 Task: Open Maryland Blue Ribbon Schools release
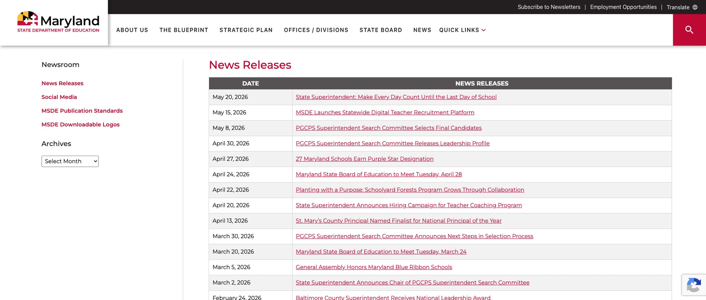(x=374, y=267)
